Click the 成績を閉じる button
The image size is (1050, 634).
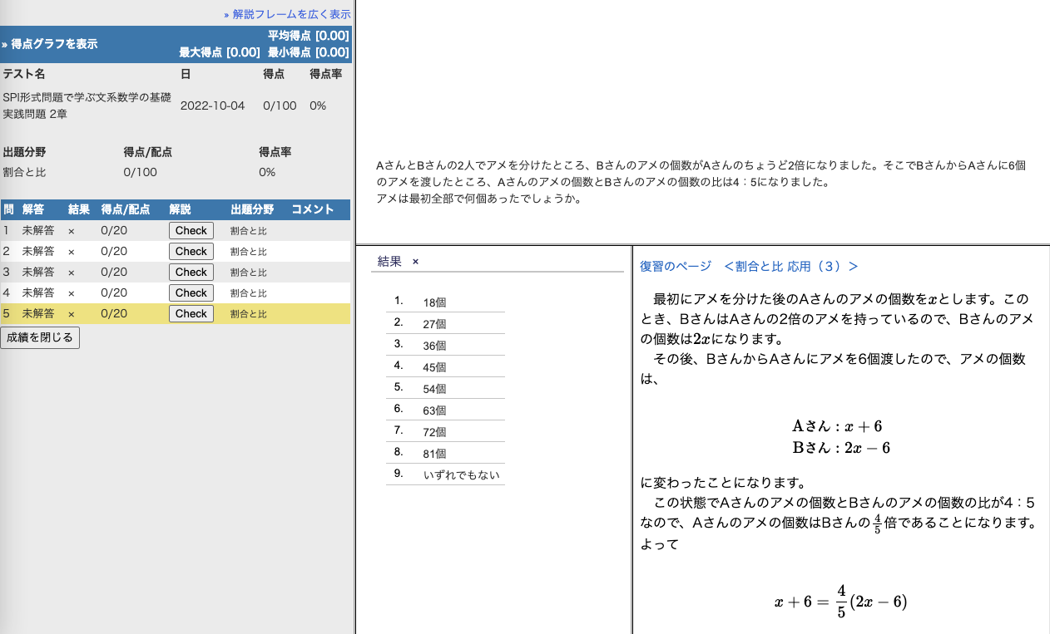click(40, 337)
